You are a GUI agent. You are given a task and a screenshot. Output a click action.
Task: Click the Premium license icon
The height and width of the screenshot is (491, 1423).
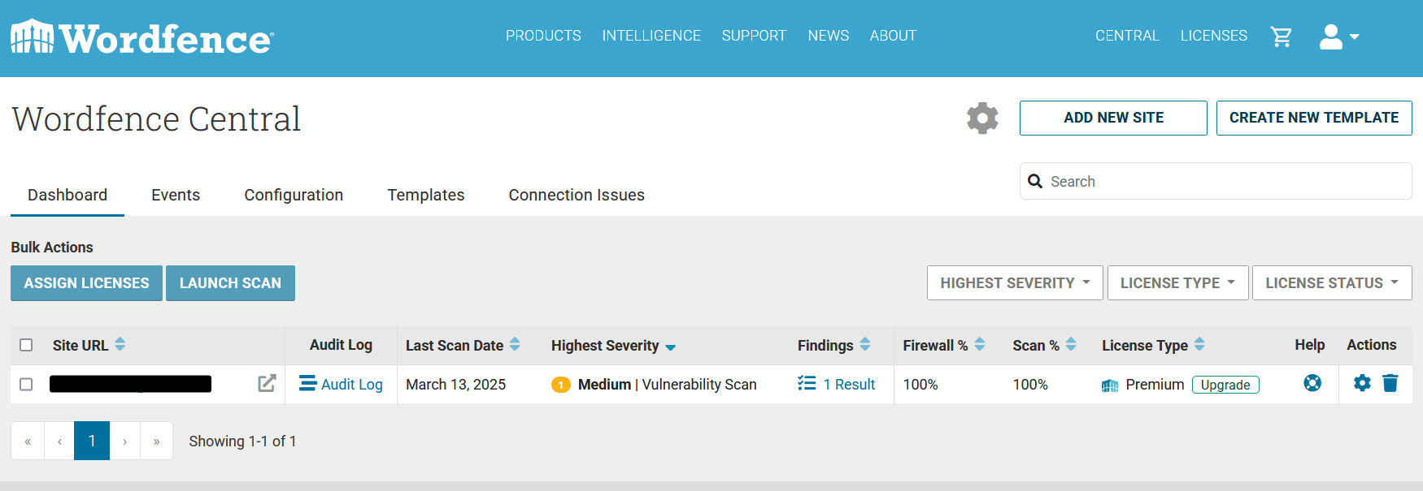[1110, 385]
